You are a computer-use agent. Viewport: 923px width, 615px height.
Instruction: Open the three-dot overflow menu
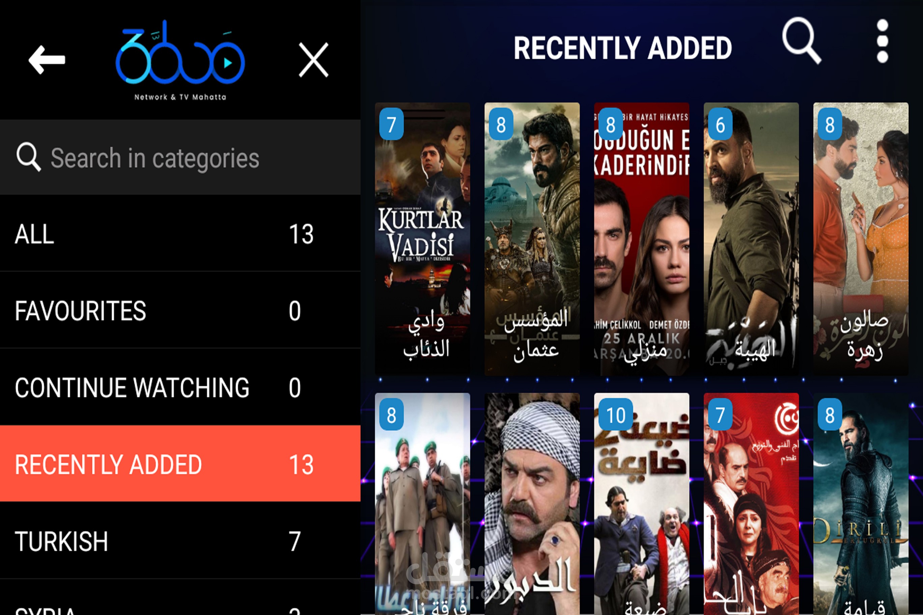pyautogui.click(x=883, y=41)
